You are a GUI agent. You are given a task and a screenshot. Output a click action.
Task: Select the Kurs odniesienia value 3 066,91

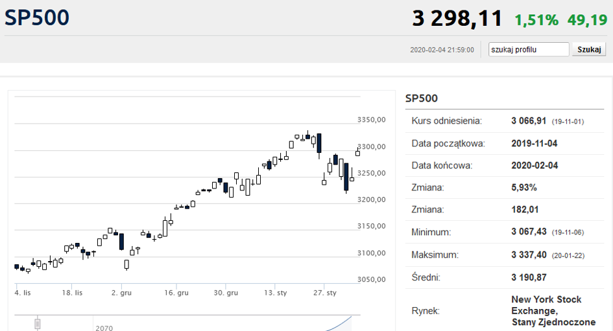[529, 121]
